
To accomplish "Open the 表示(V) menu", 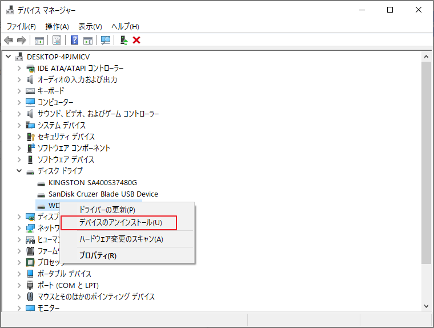I will coord(90,27).
